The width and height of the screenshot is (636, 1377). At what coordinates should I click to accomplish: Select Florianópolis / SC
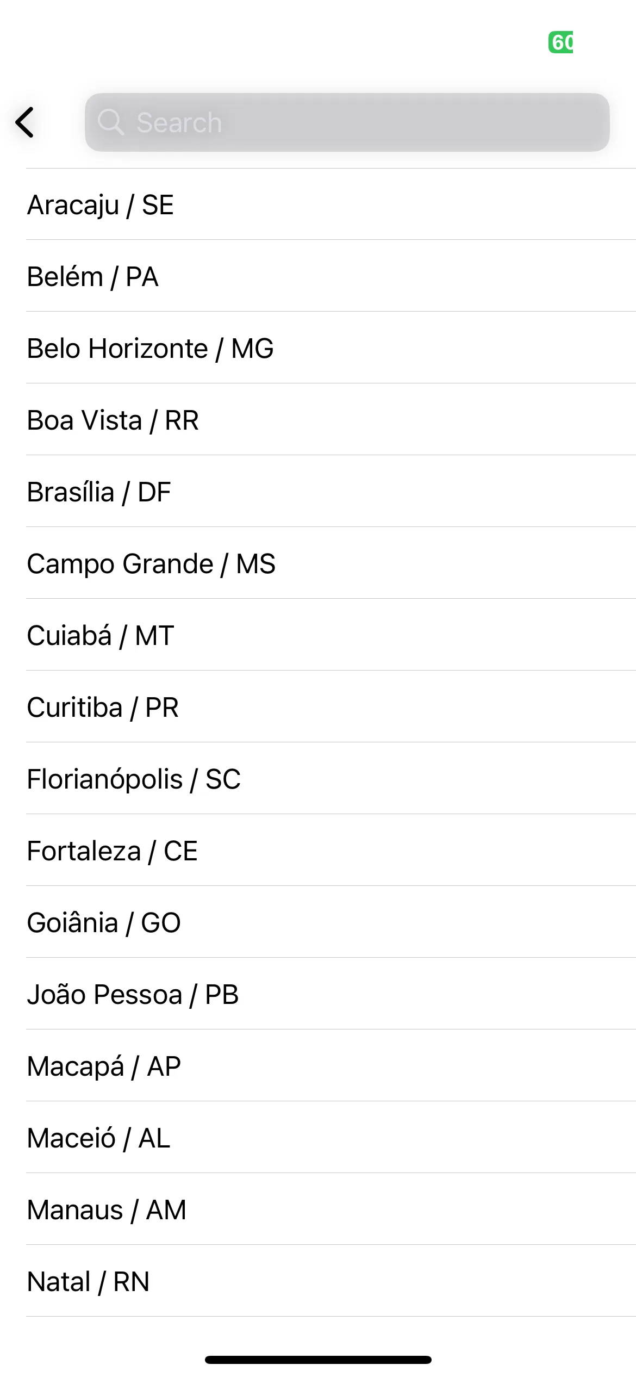[331, 779]
